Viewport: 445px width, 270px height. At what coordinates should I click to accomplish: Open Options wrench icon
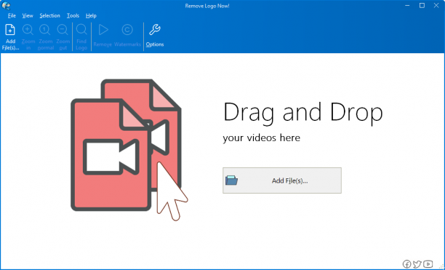pyautogui.click(x=155, y=30)
